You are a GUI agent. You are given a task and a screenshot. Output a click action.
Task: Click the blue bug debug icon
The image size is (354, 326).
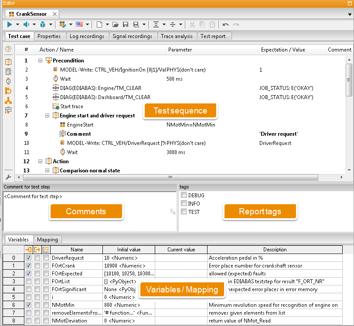43,24
